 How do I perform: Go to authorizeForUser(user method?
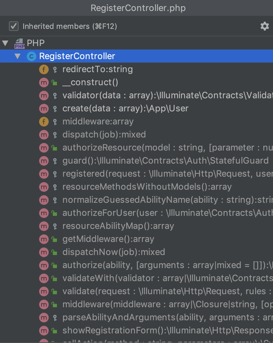136,213
